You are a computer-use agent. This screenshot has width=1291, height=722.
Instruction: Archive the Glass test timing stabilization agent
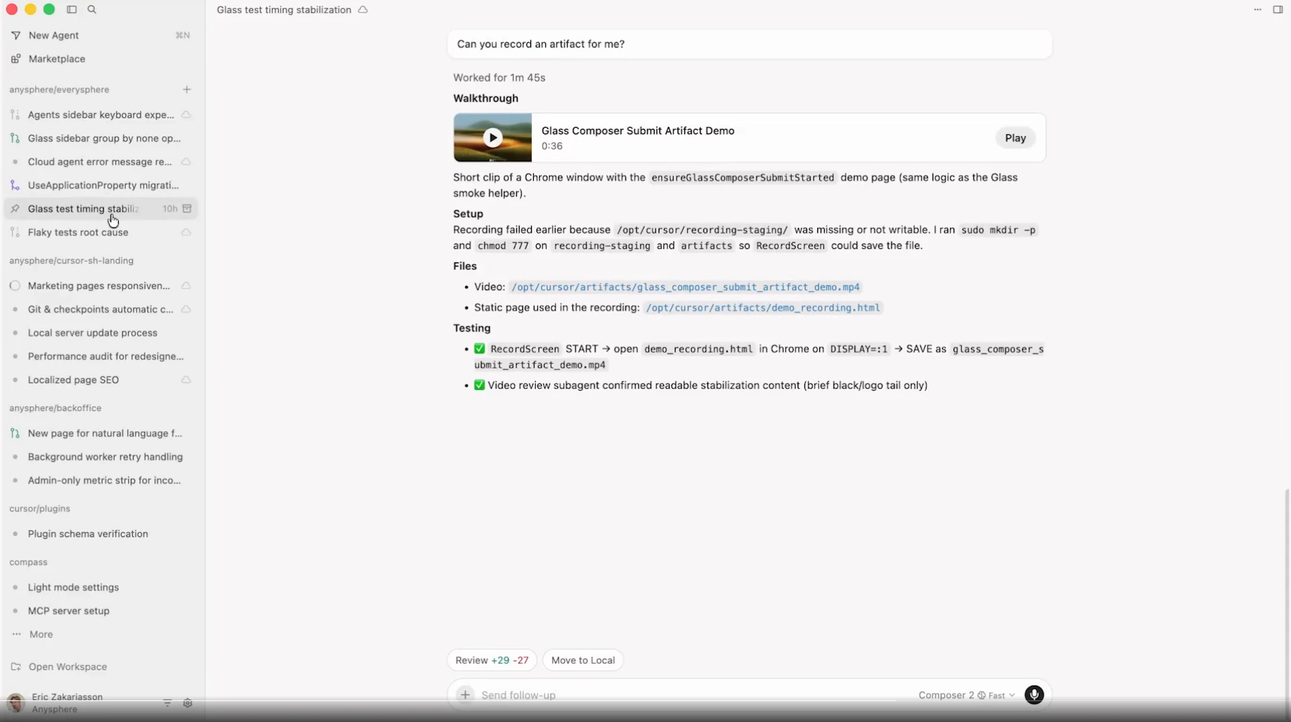pyautogui.click(x=188, y=209)
